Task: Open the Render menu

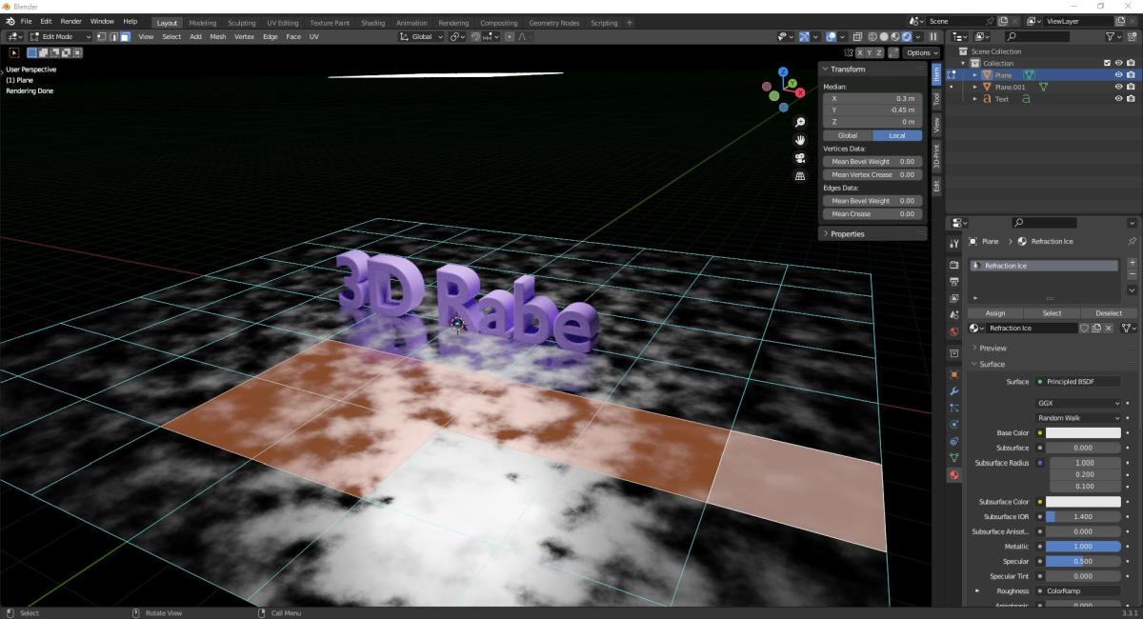Action: click(x=70, y=21)
